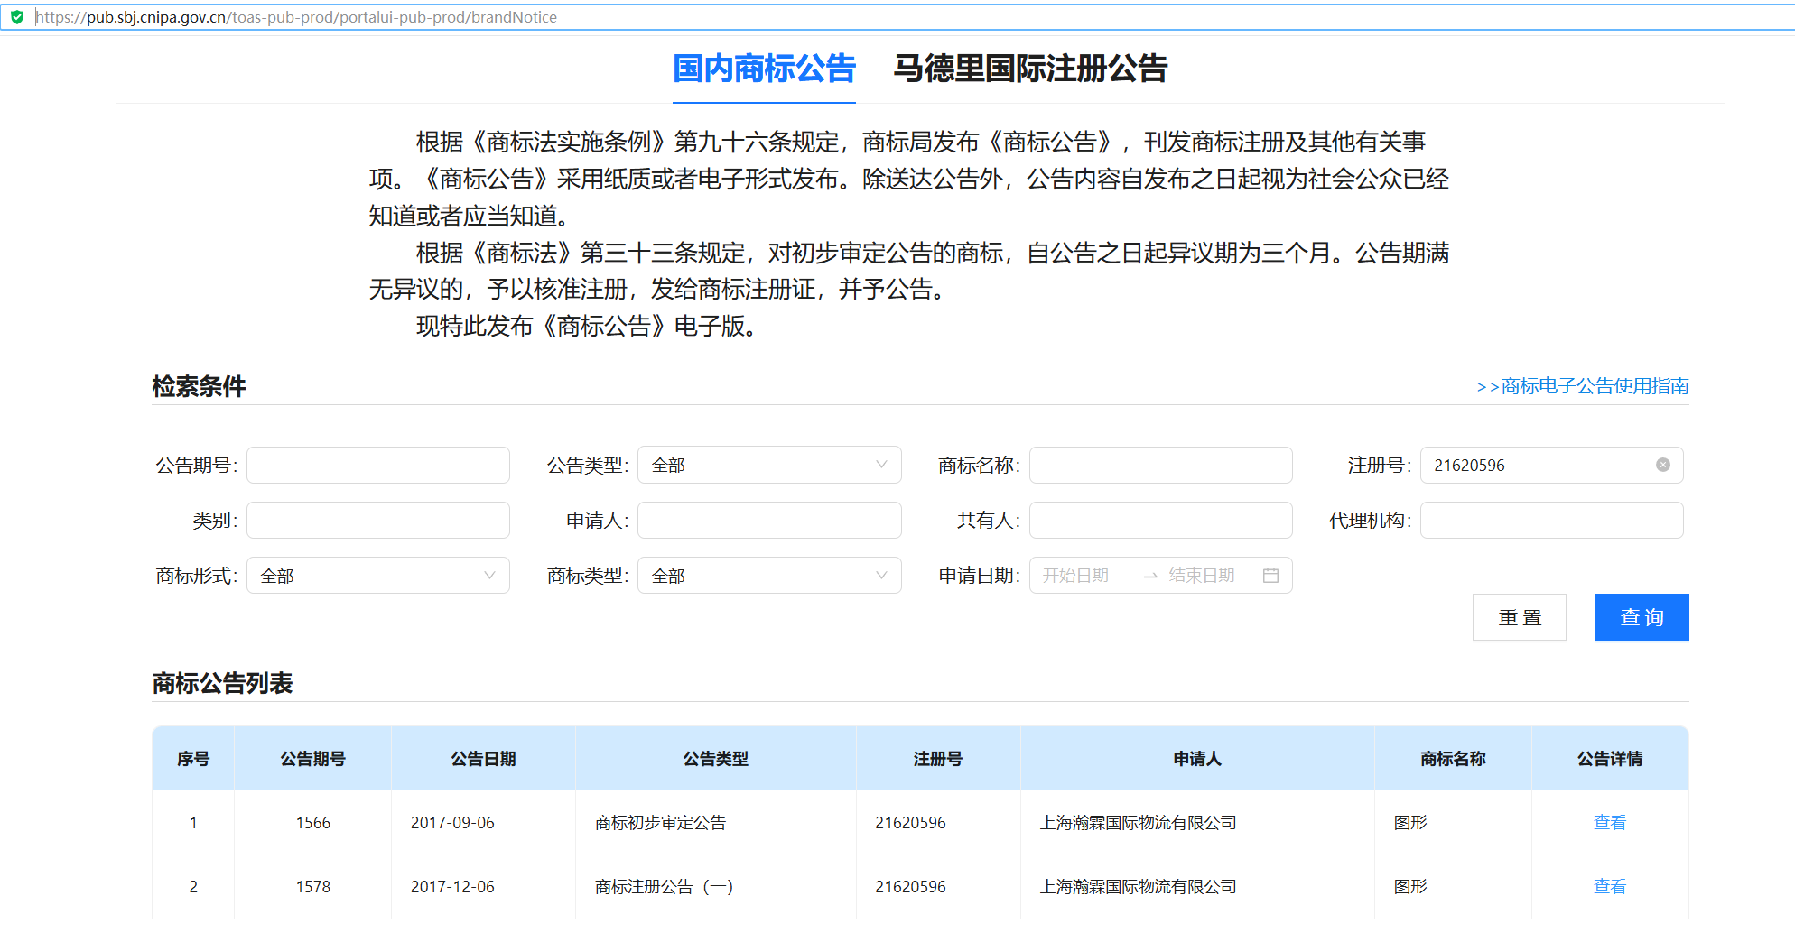The image size is (1795, 942).
Task: Click the 公告类型 column header
Action: [x=715, y=759]
